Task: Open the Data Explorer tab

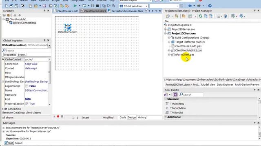Action: tap(225, 84)
